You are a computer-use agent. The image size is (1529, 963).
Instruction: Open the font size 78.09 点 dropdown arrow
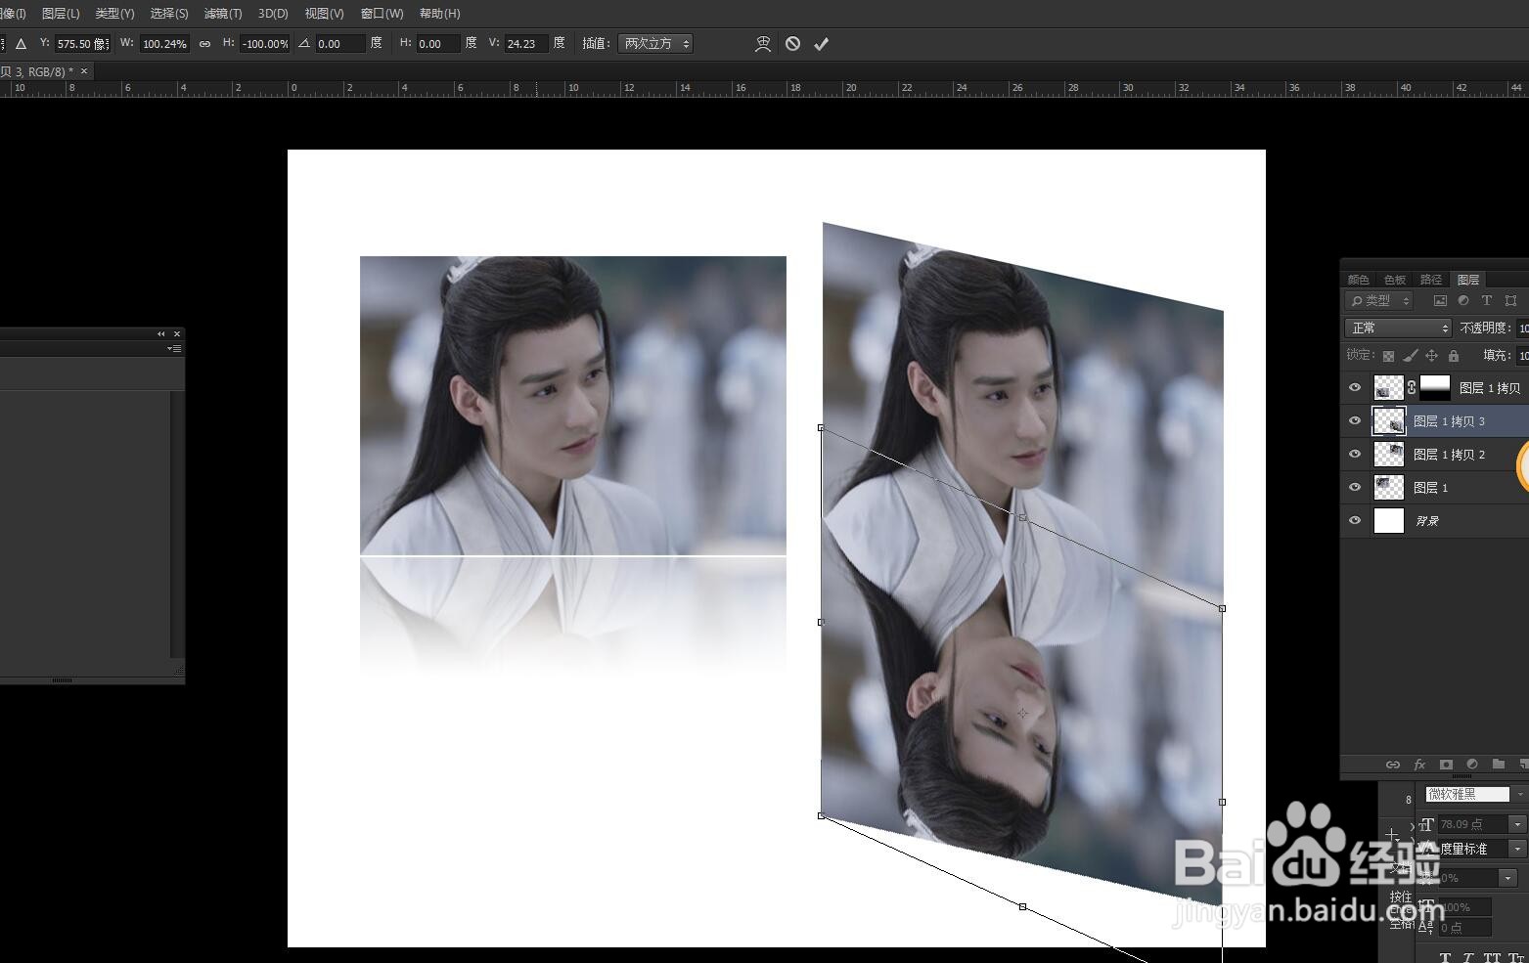(1517, 825)
